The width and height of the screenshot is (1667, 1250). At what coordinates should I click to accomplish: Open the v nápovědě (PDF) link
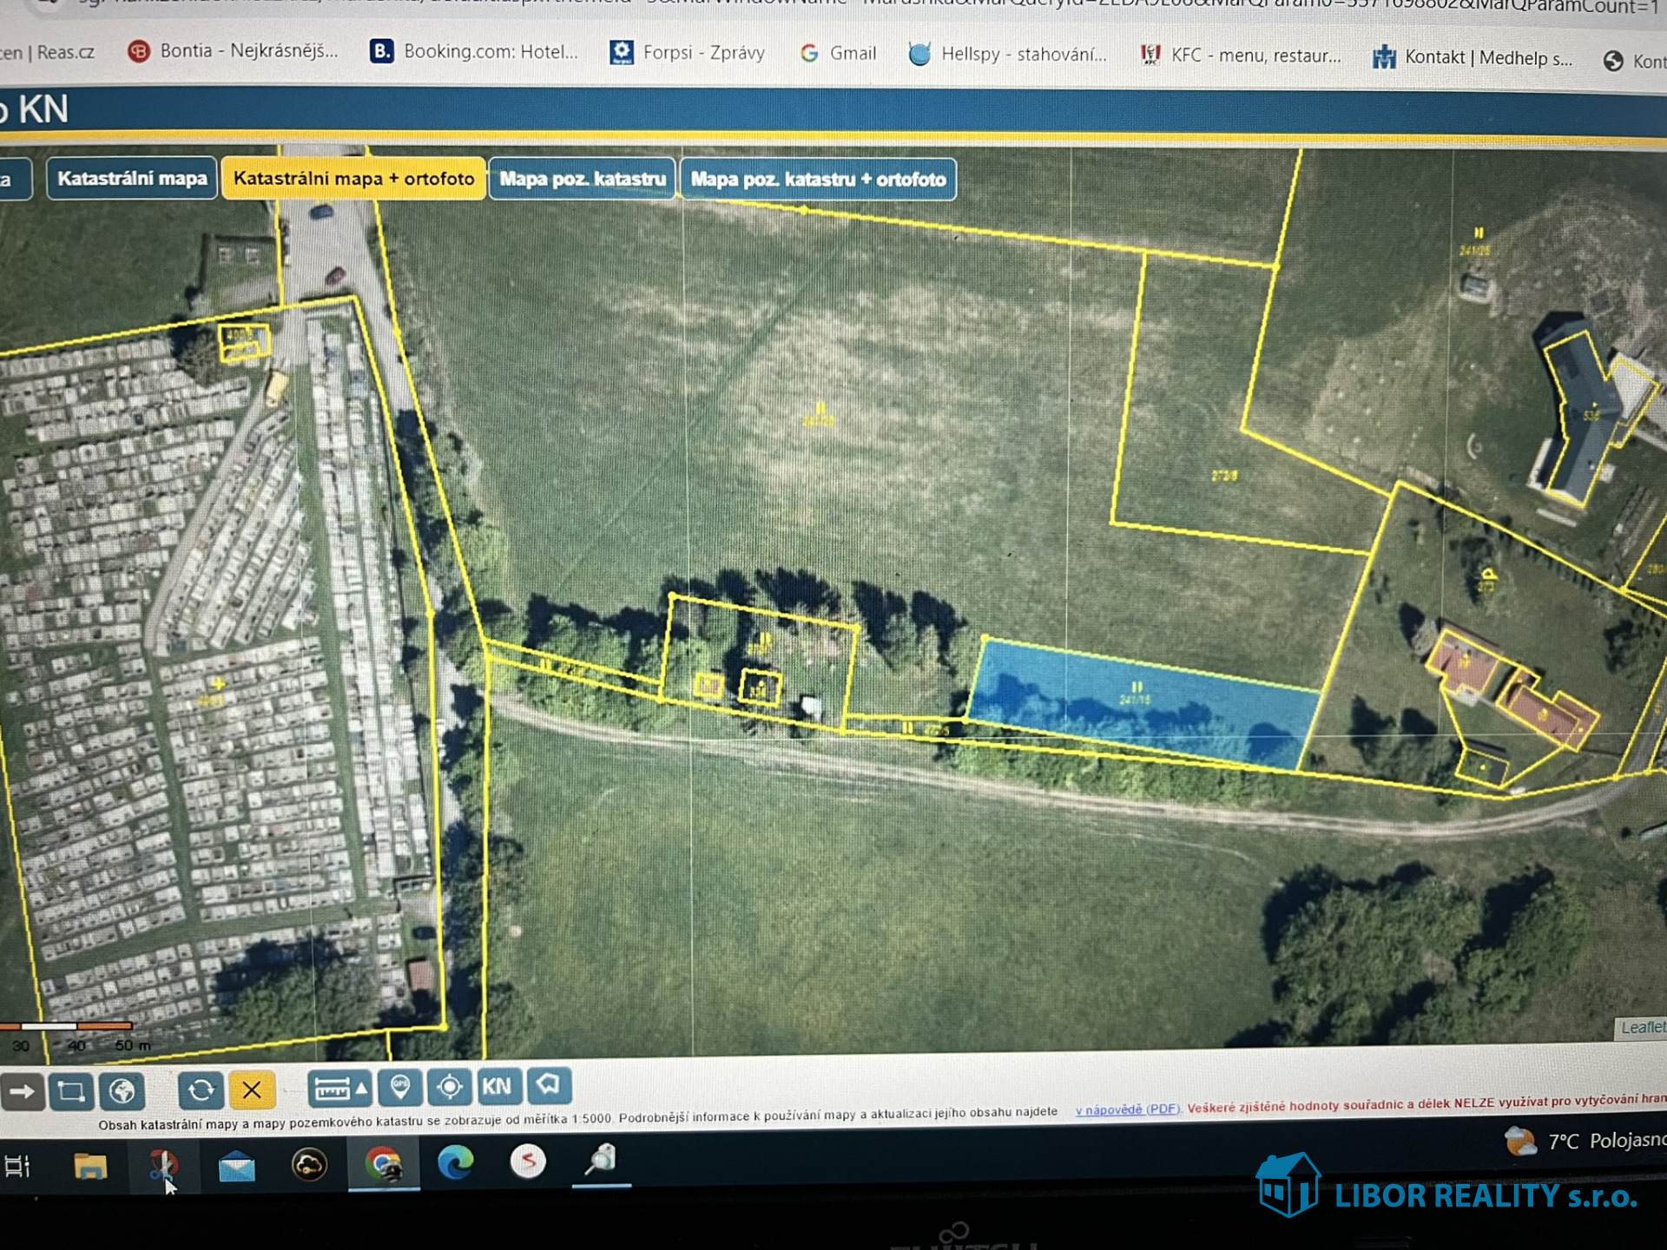[x=1128, y=1109]
